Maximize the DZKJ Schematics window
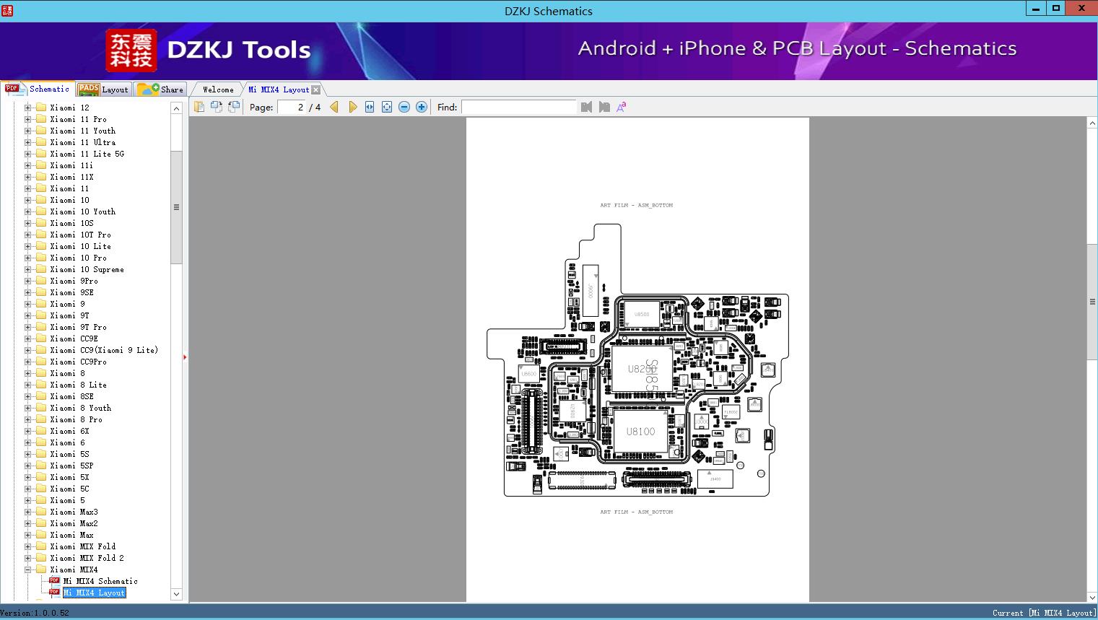The image size is (1098, 620). pos(1056,9)
